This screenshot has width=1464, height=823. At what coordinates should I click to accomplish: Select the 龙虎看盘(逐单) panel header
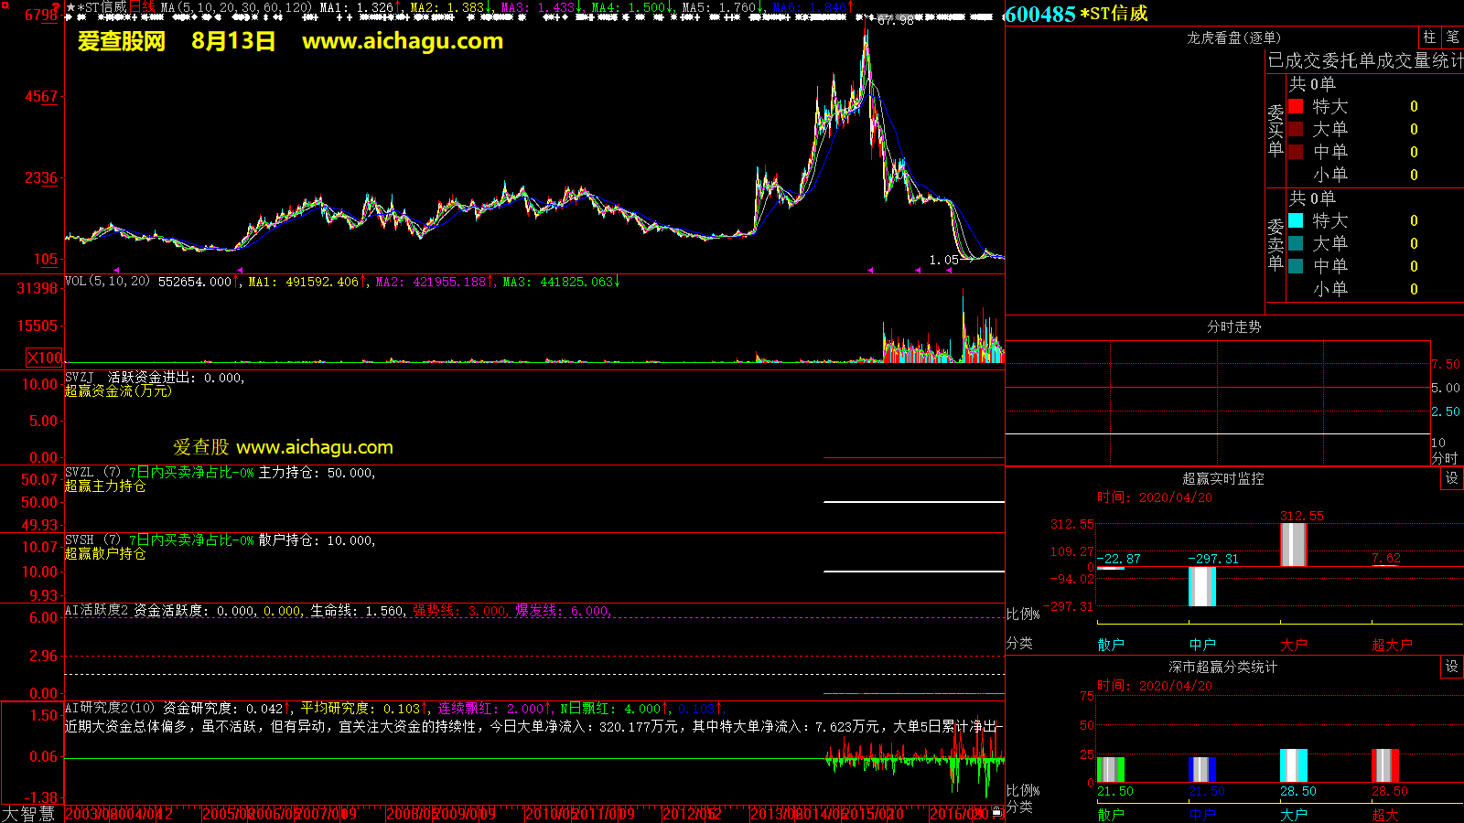pyautogui.click(x=1233, y=37)
